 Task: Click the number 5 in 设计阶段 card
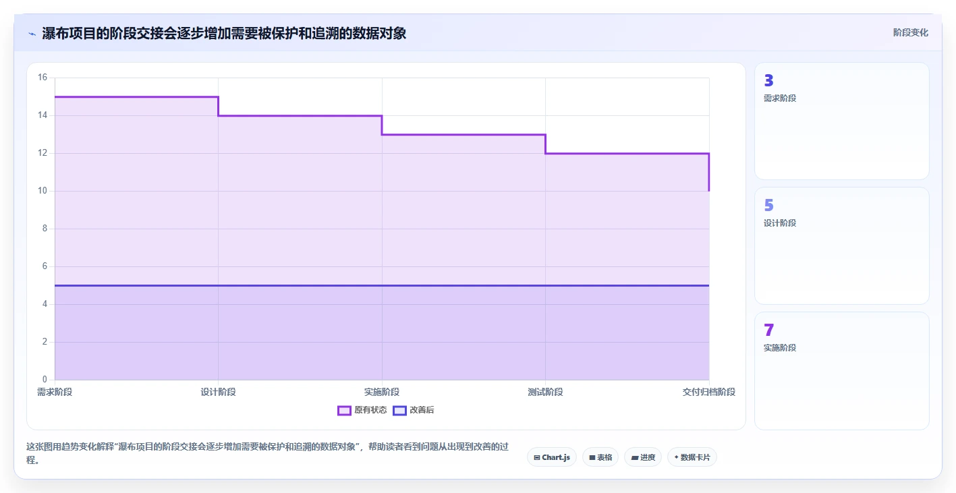pyautogui.click(x=768, y=206)
